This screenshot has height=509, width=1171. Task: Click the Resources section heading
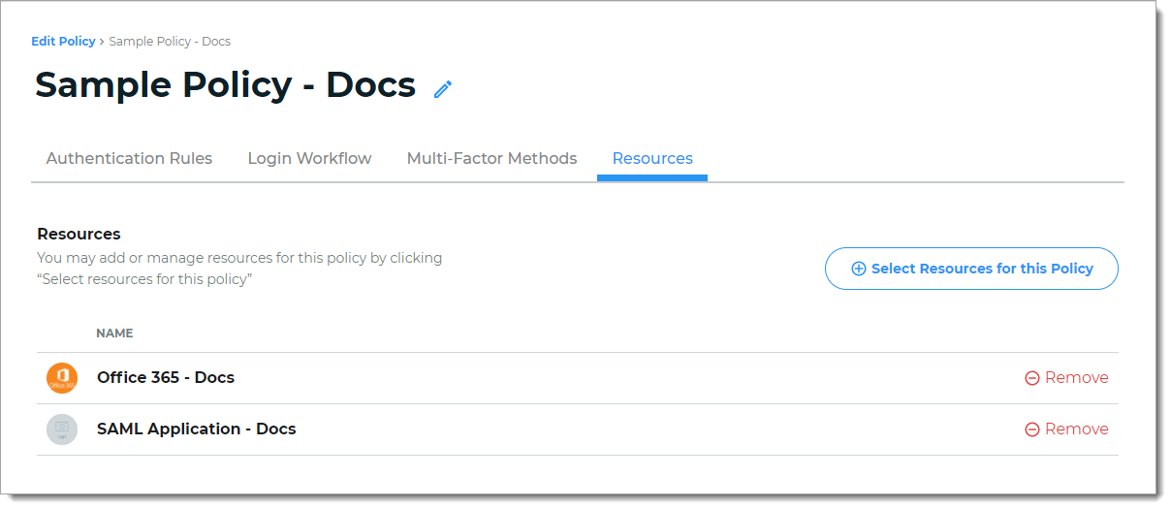coord(79,234)
